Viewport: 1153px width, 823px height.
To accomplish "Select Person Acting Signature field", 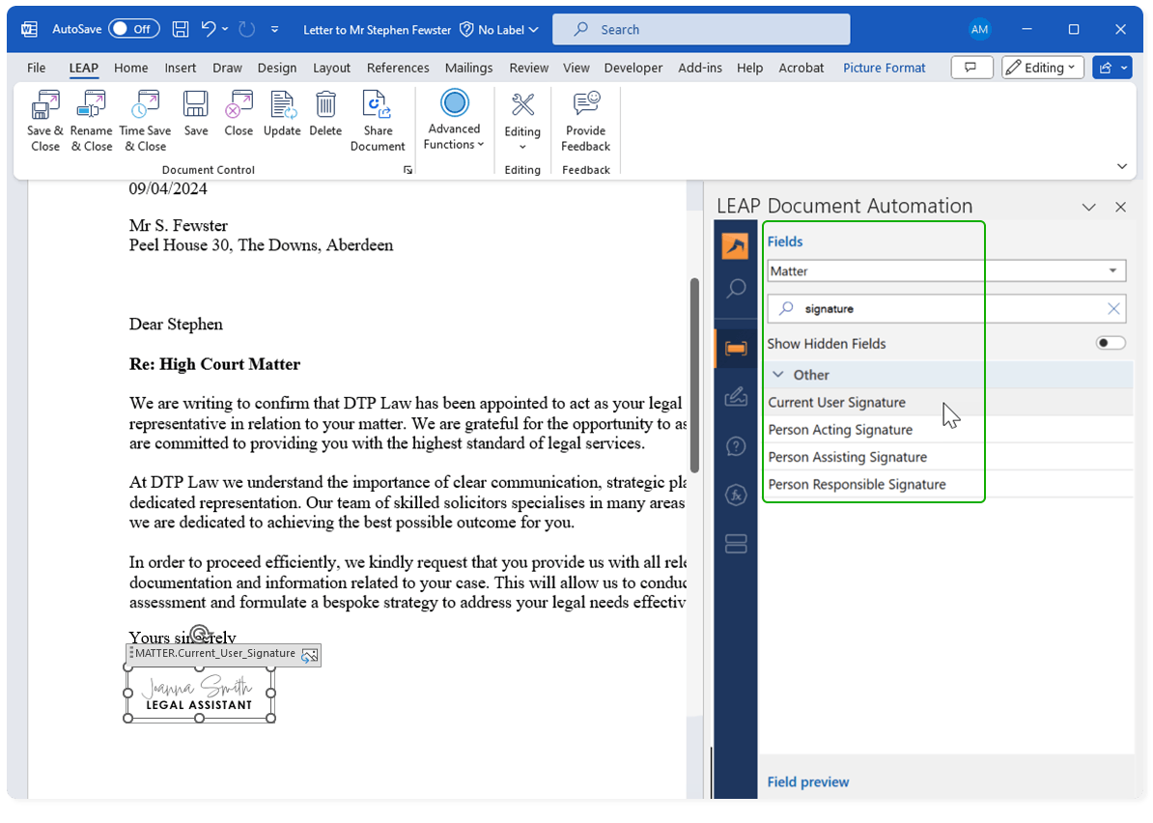I will click(x=840, y=430).
